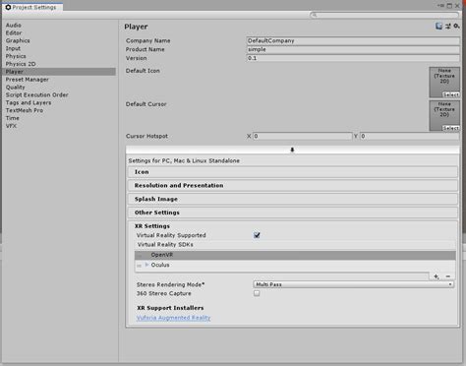
Task: Remove selected VR SDK with minus
Action: tap(448, 276)
